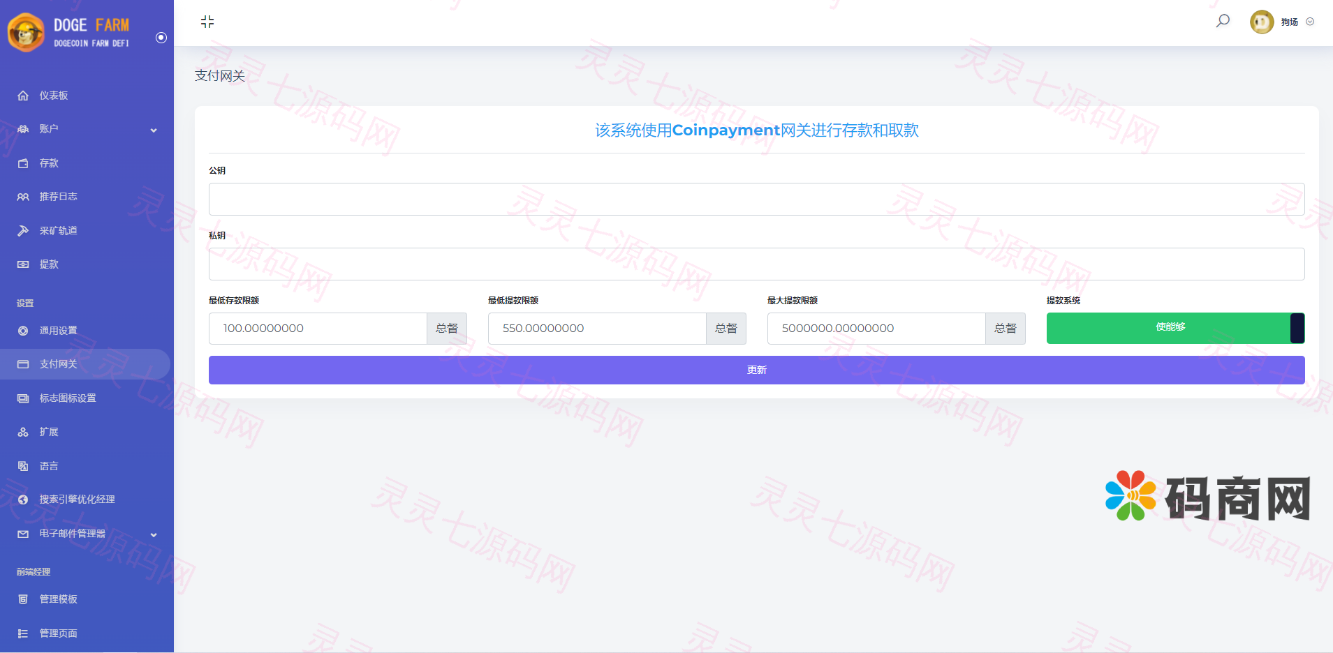Open the 管理模板 menu item

tap(87, 599)
